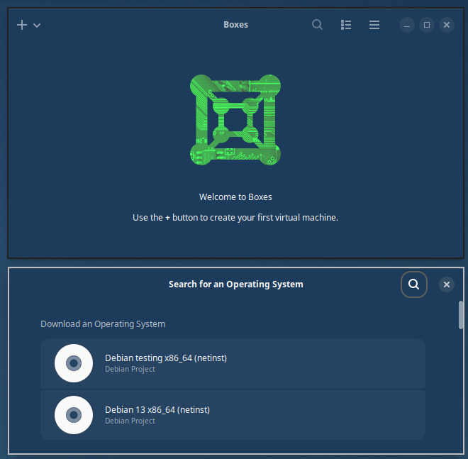
Task: Minimize the Boxes window
Action: click(406, 25)
